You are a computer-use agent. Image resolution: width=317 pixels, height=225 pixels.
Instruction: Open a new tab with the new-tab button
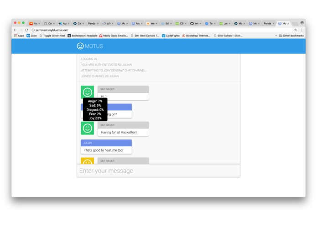tap(295, 24)
